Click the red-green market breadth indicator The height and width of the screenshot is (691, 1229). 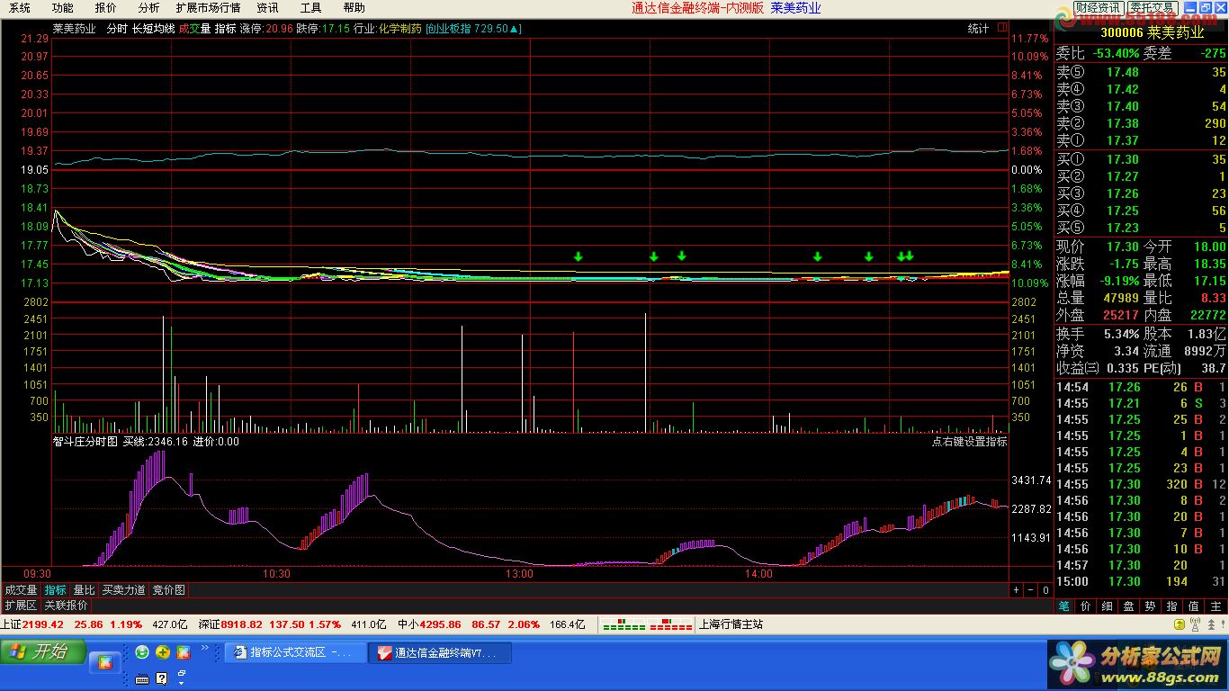(646, 624)
